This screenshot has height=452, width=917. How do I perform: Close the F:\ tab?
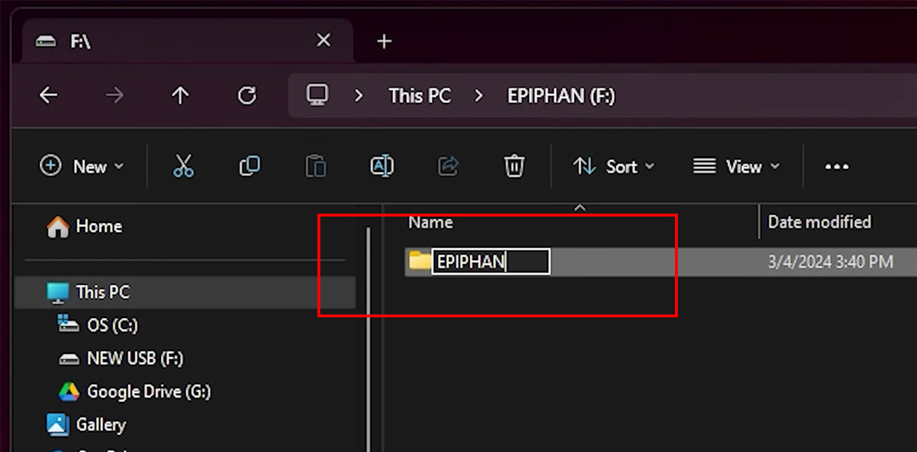323,41
